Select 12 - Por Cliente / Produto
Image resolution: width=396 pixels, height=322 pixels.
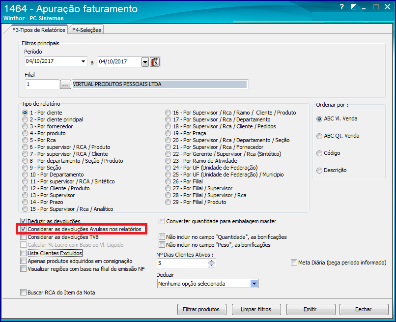point(25,188)
